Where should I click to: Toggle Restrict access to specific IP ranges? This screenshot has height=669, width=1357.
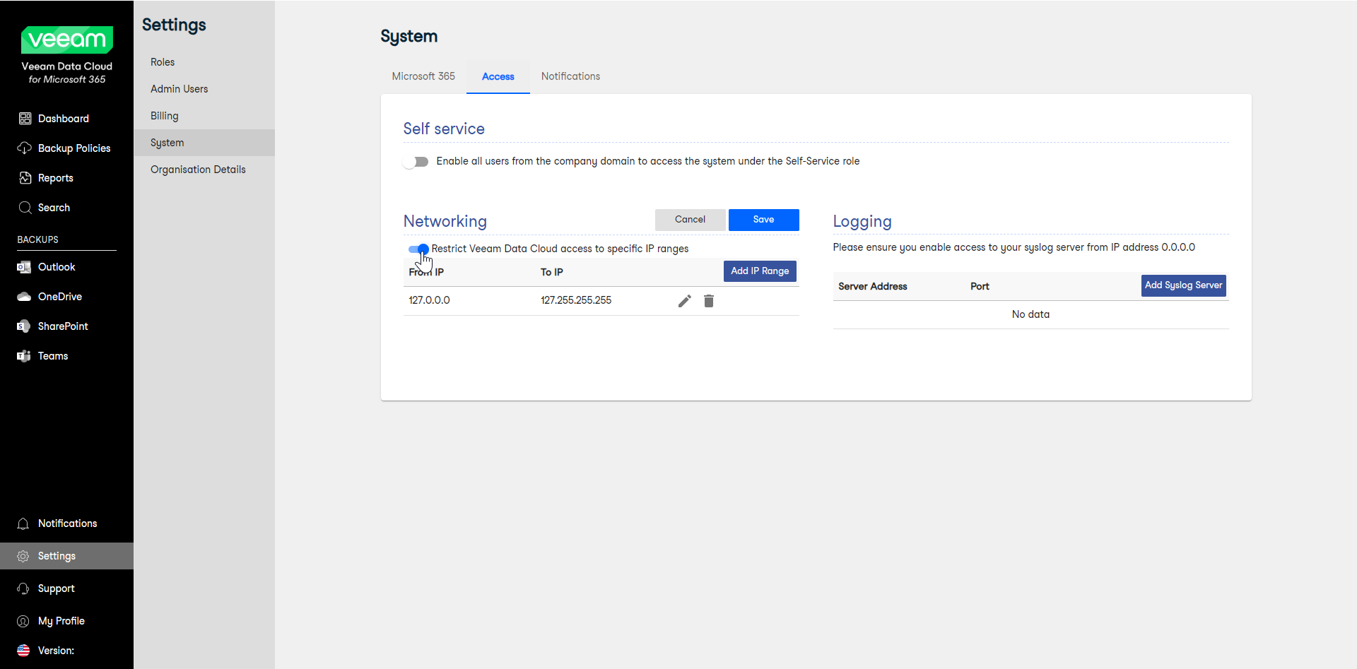coord(418,249)
